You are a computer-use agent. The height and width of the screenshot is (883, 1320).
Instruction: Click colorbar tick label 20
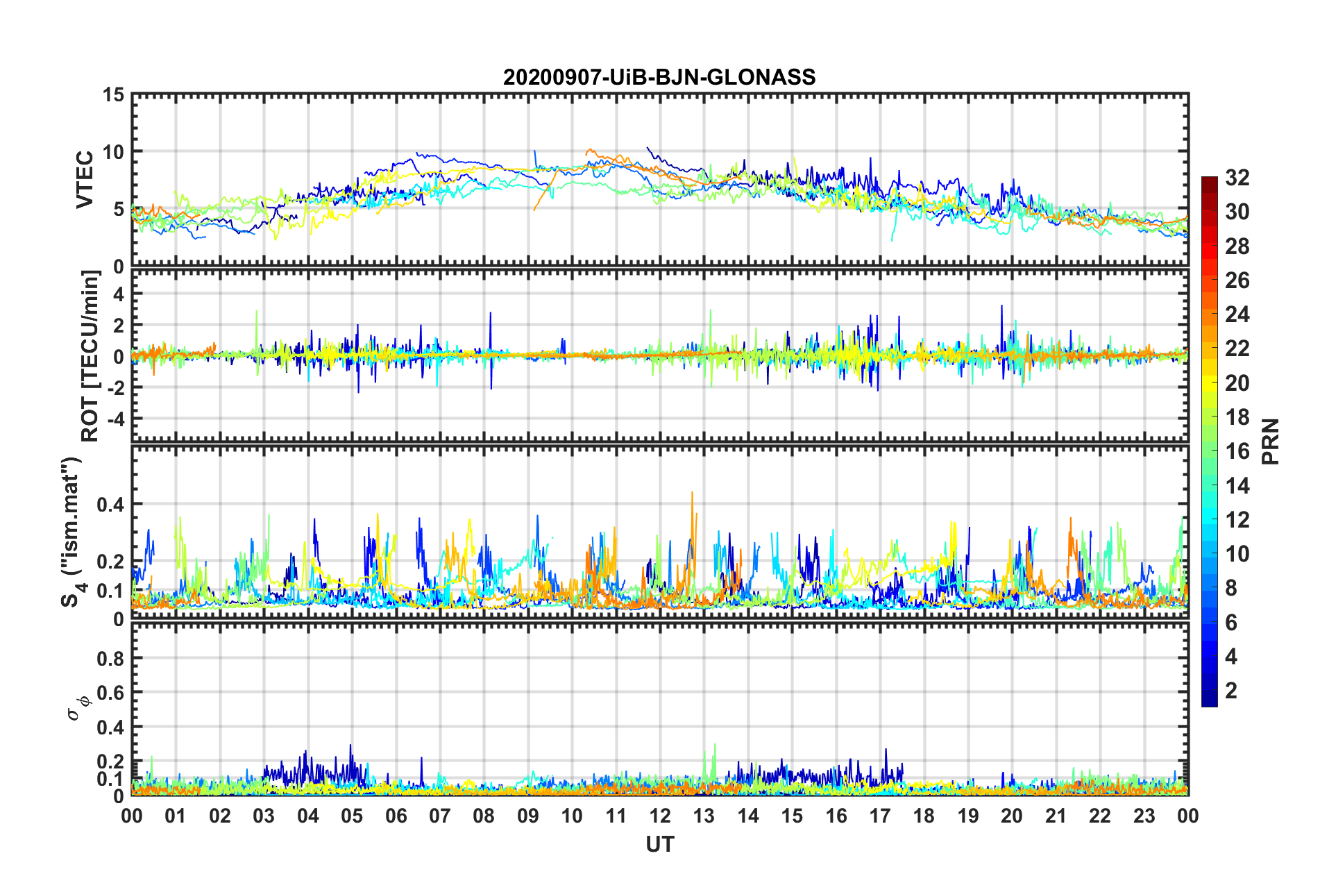1237,383
